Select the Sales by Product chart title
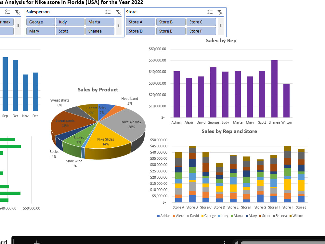Image resolution: width=325 pixels, height=244 pixels. coord(98,90)
